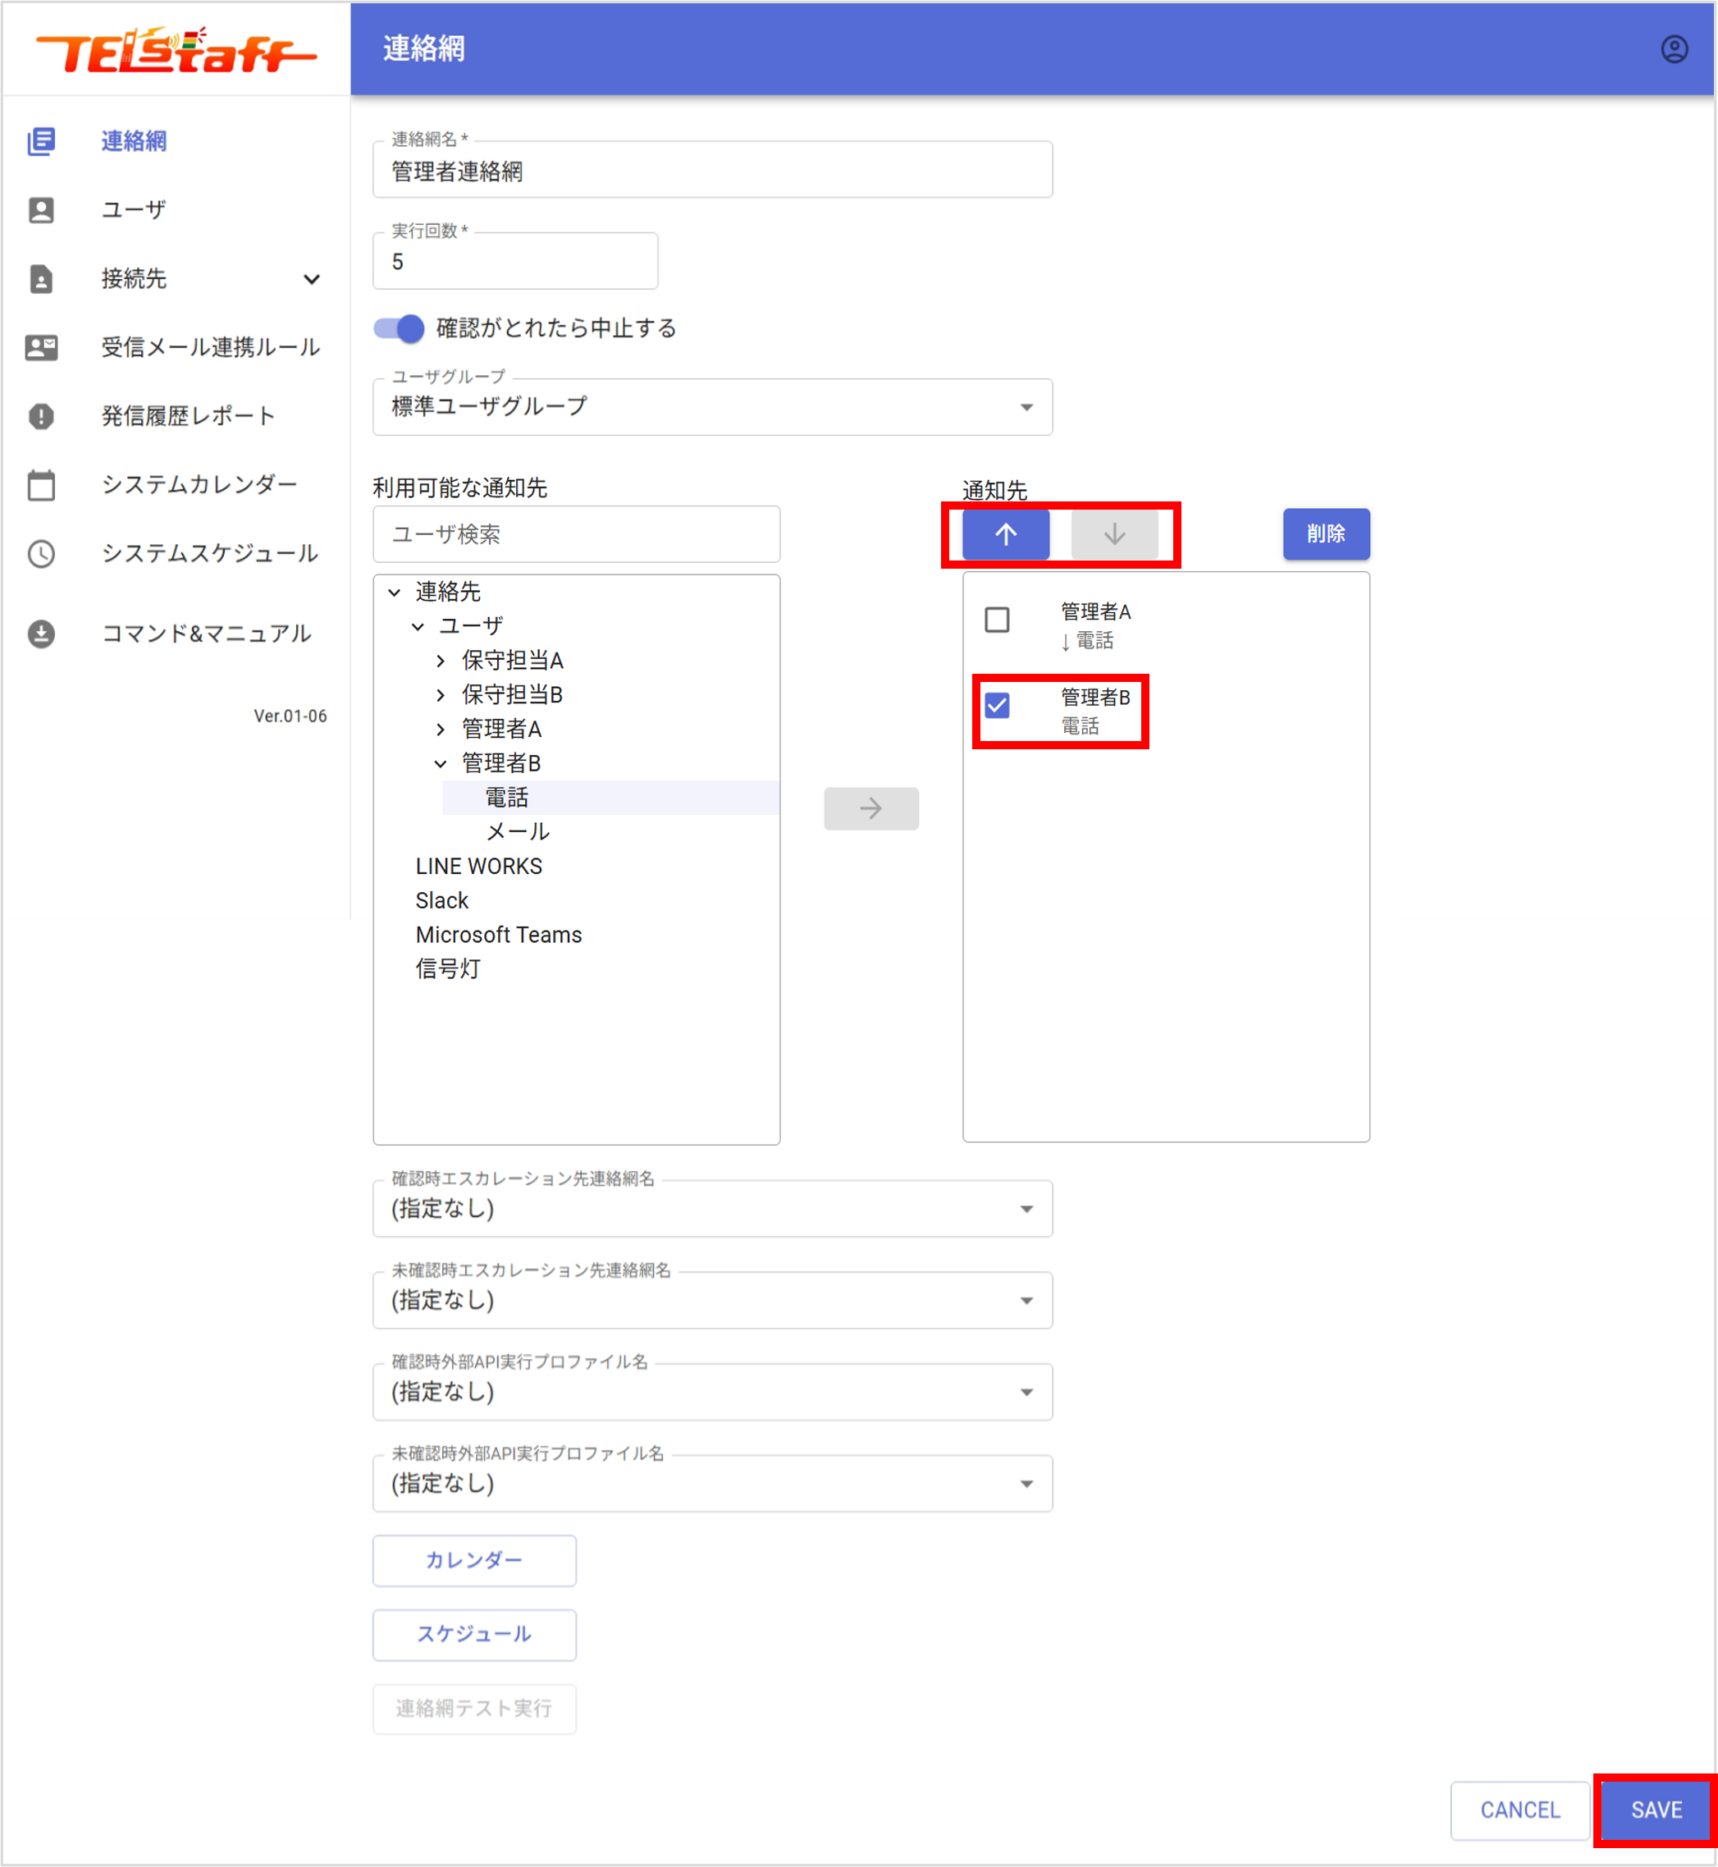The height and width of the screenshot is (1867, 1718).
Task: Open システムカレンダー calendar icon
Action: pos(41,485)
